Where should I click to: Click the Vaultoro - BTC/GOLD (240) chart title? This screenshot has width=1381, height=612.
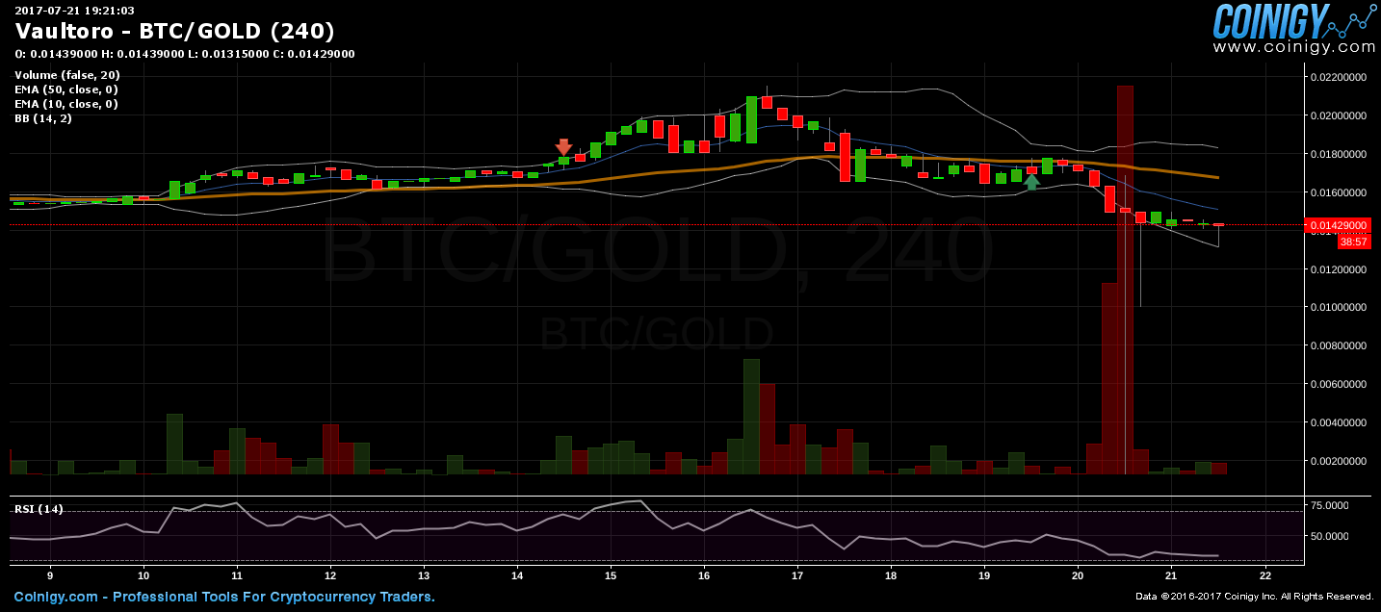click(174, 32)
